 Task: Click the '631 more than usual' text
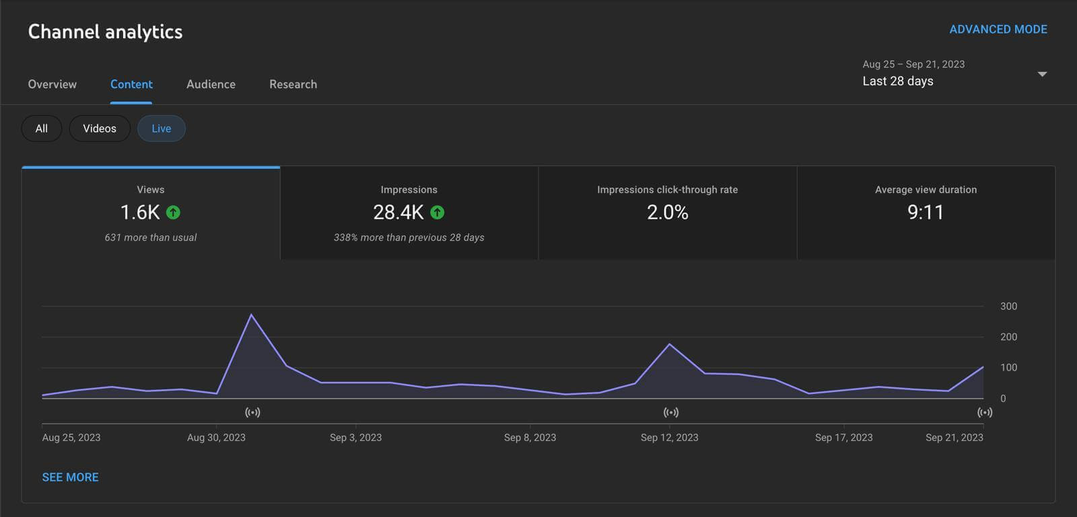pos(151,237)
